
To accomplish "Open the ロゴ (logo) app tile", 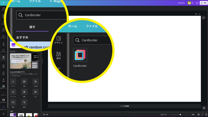I will (35, 92).
